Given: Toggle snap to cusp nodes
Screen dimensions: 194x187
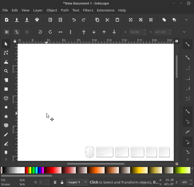Looking at the screenshot, I should [188, 142].
